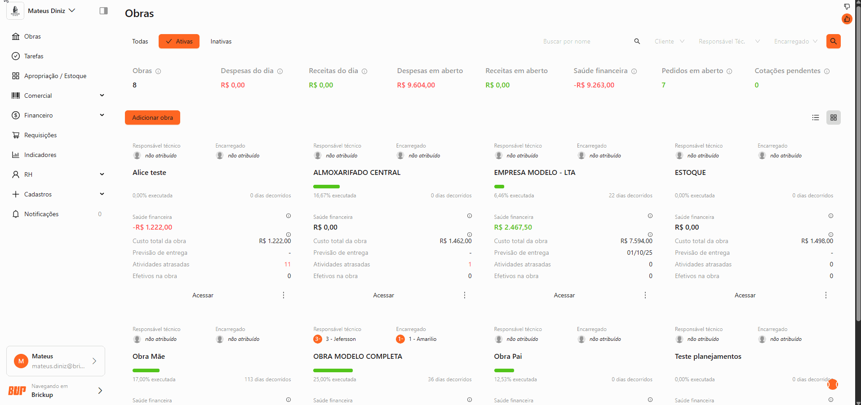The width and height of the screenshot is (861, 405).
Task: Collapse the sidebar panel icon
Action: (x=103, y=11)
